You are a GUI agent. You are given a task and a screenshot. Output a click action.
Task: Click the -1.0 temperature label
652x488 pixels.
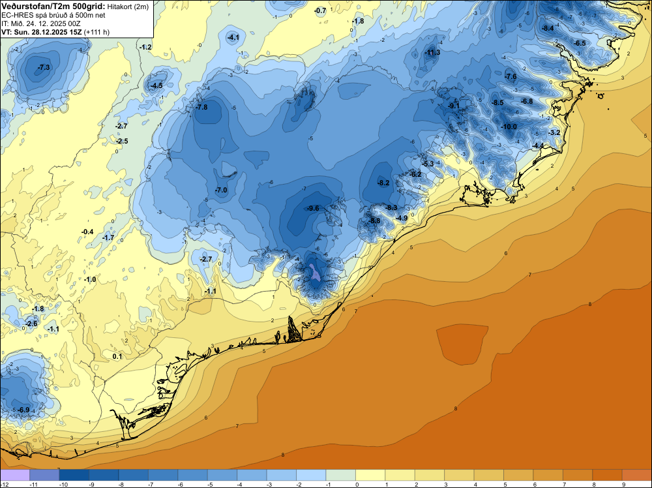tap(90, 280)
